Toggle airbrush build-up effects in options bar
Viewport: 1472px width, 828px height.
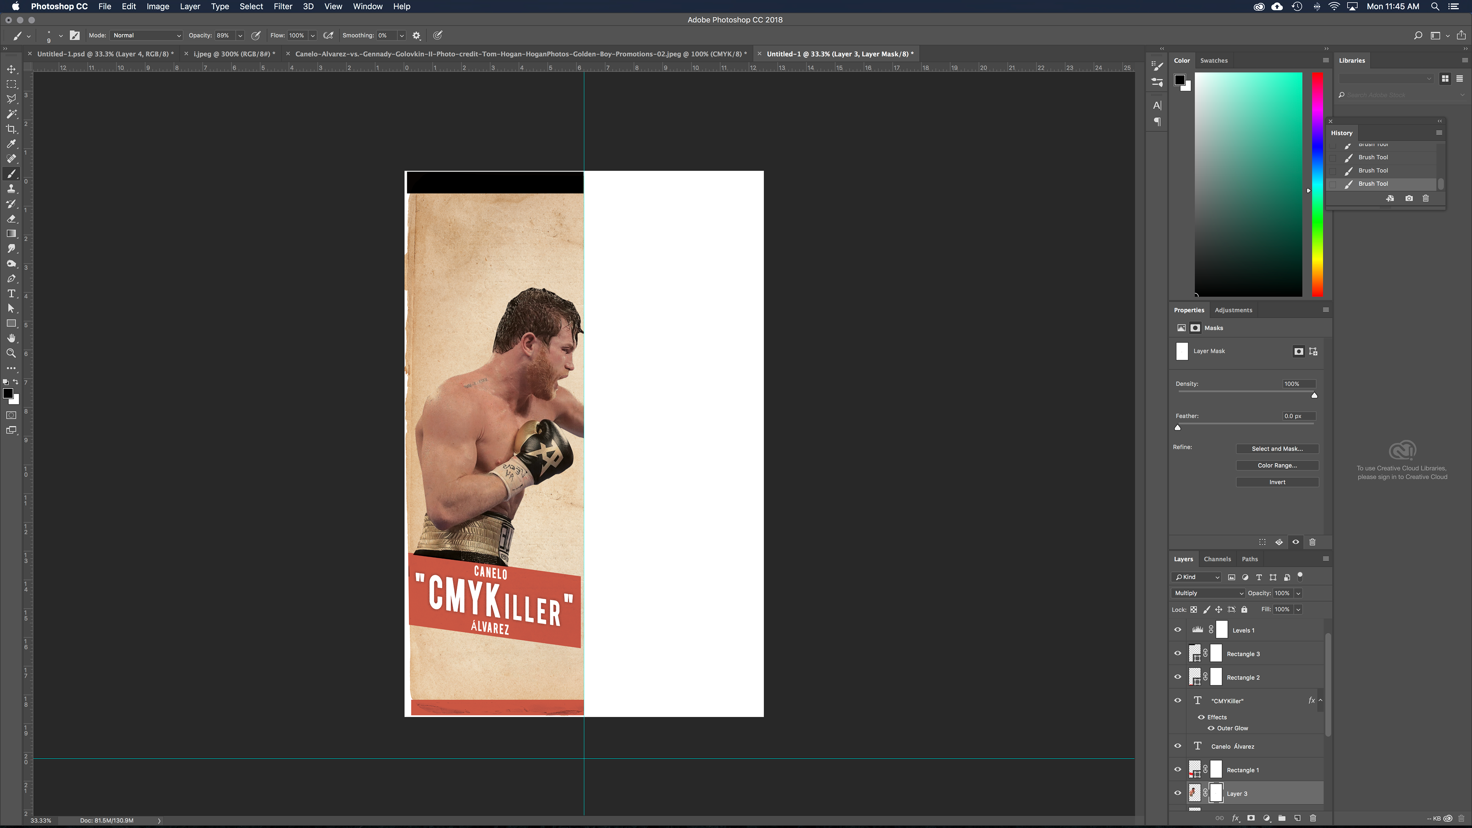click(328, 35)
